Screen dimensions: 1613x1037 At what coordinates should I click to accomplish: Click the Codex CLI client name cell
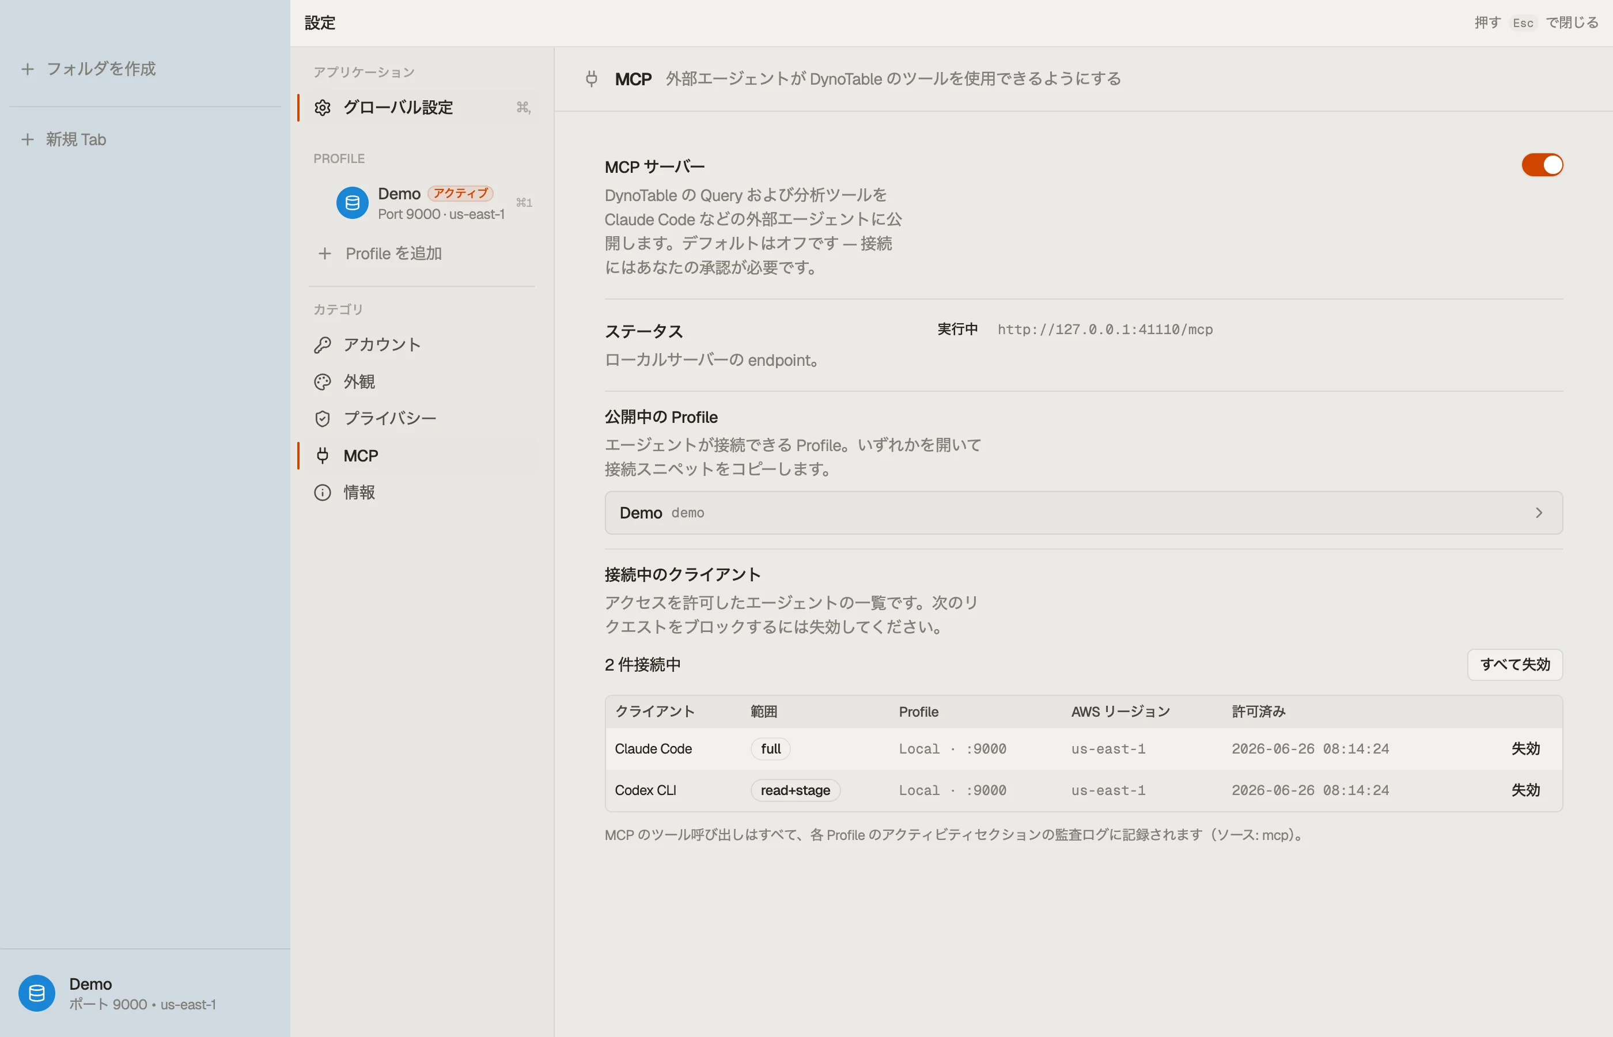tap(645, 790)
